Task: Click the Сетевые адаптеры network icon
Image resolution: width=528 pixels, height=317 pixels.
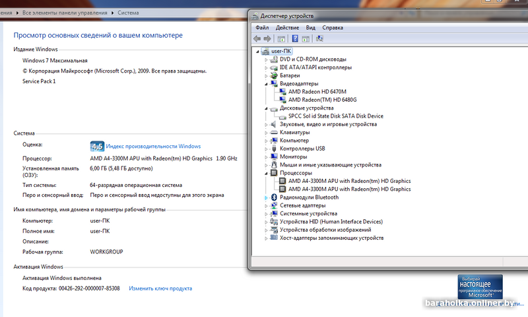Action: 274,205
